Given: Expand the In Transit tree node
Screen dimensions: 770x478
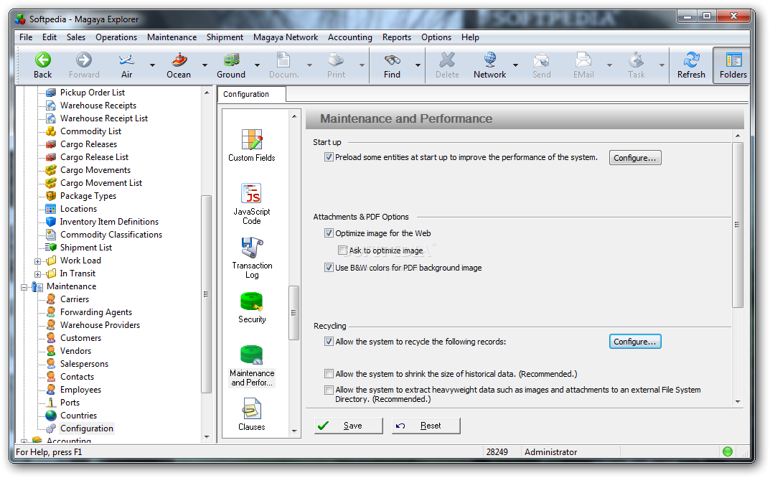Looking at the screenshot, I should (38, 273).
